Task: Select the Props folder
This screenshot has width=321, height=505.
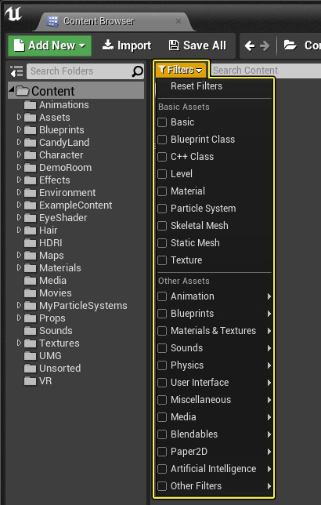Action: 52,318
